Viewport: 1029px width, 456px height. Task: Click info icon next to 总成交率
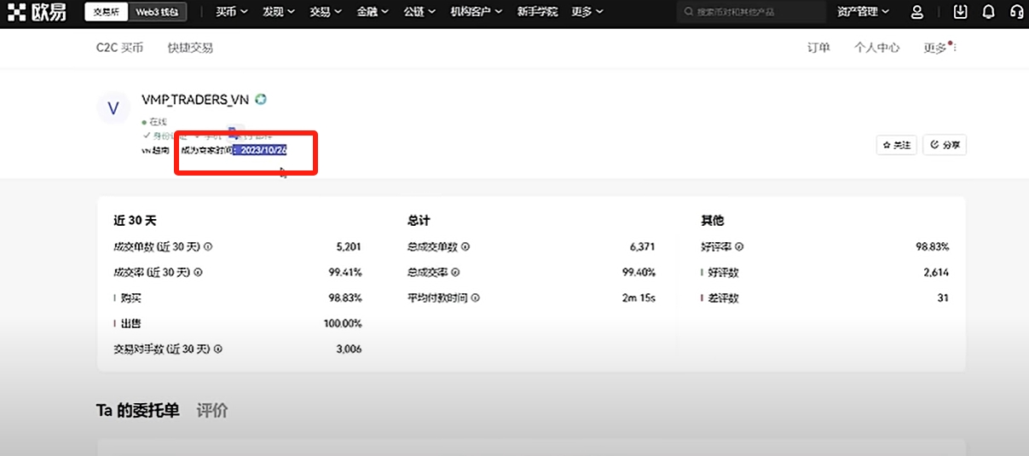455,272
